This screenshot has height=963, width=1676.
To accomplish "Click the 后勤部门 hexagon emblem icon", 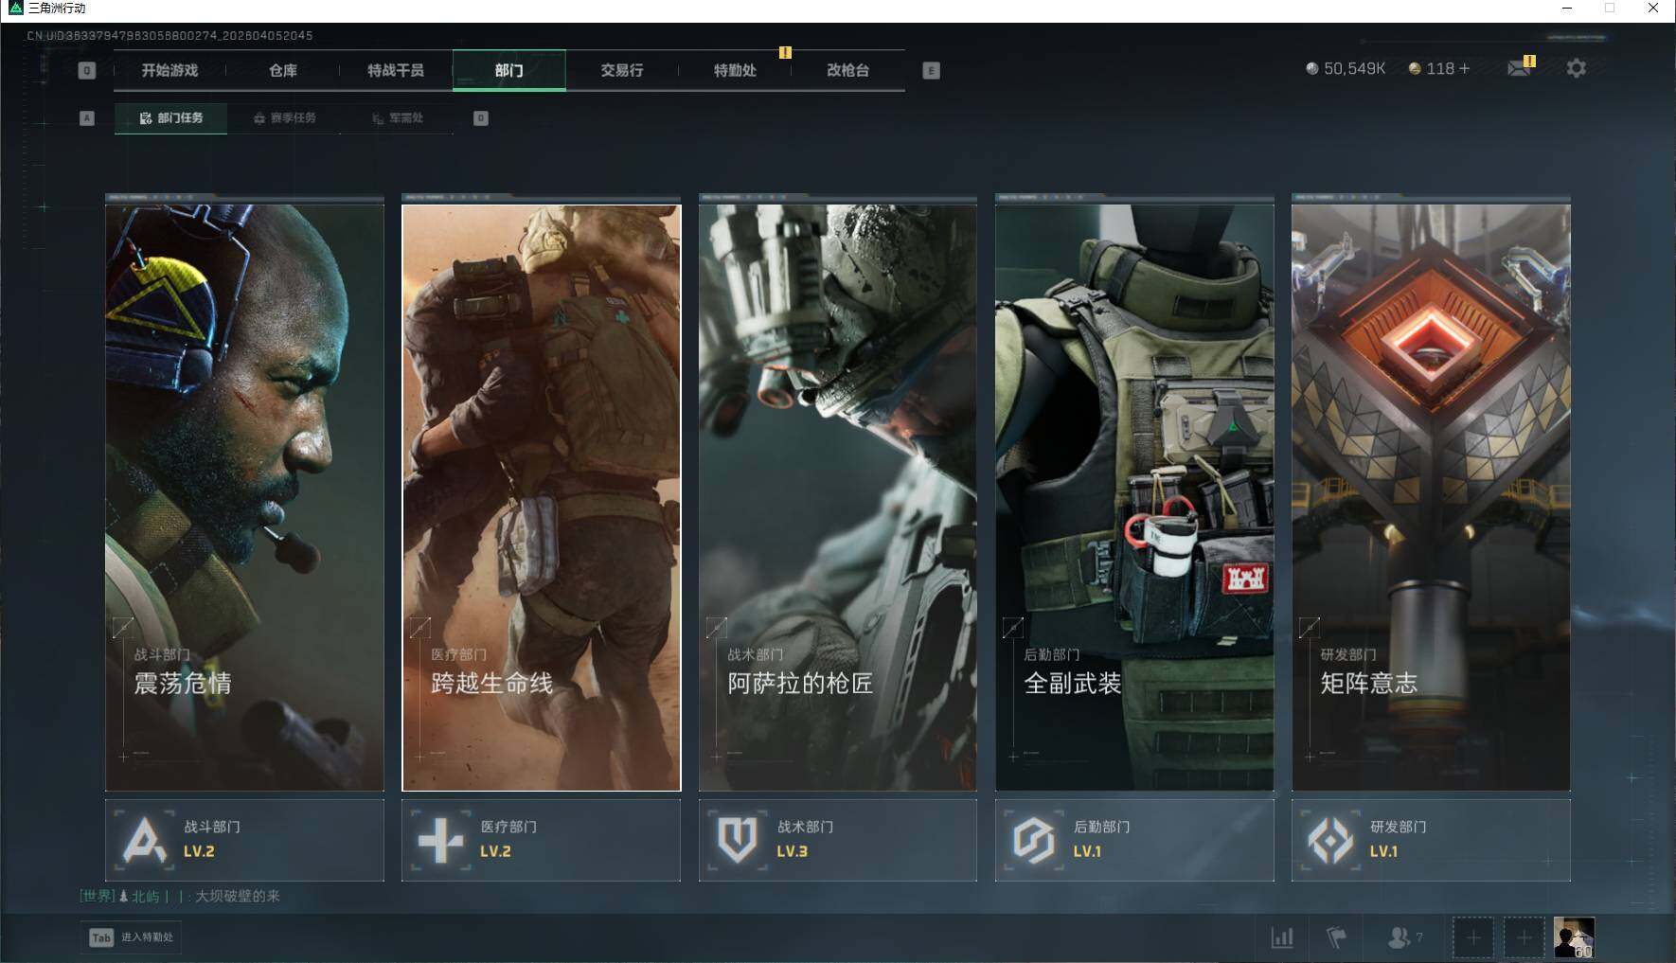I will (x=1033, y=840).
